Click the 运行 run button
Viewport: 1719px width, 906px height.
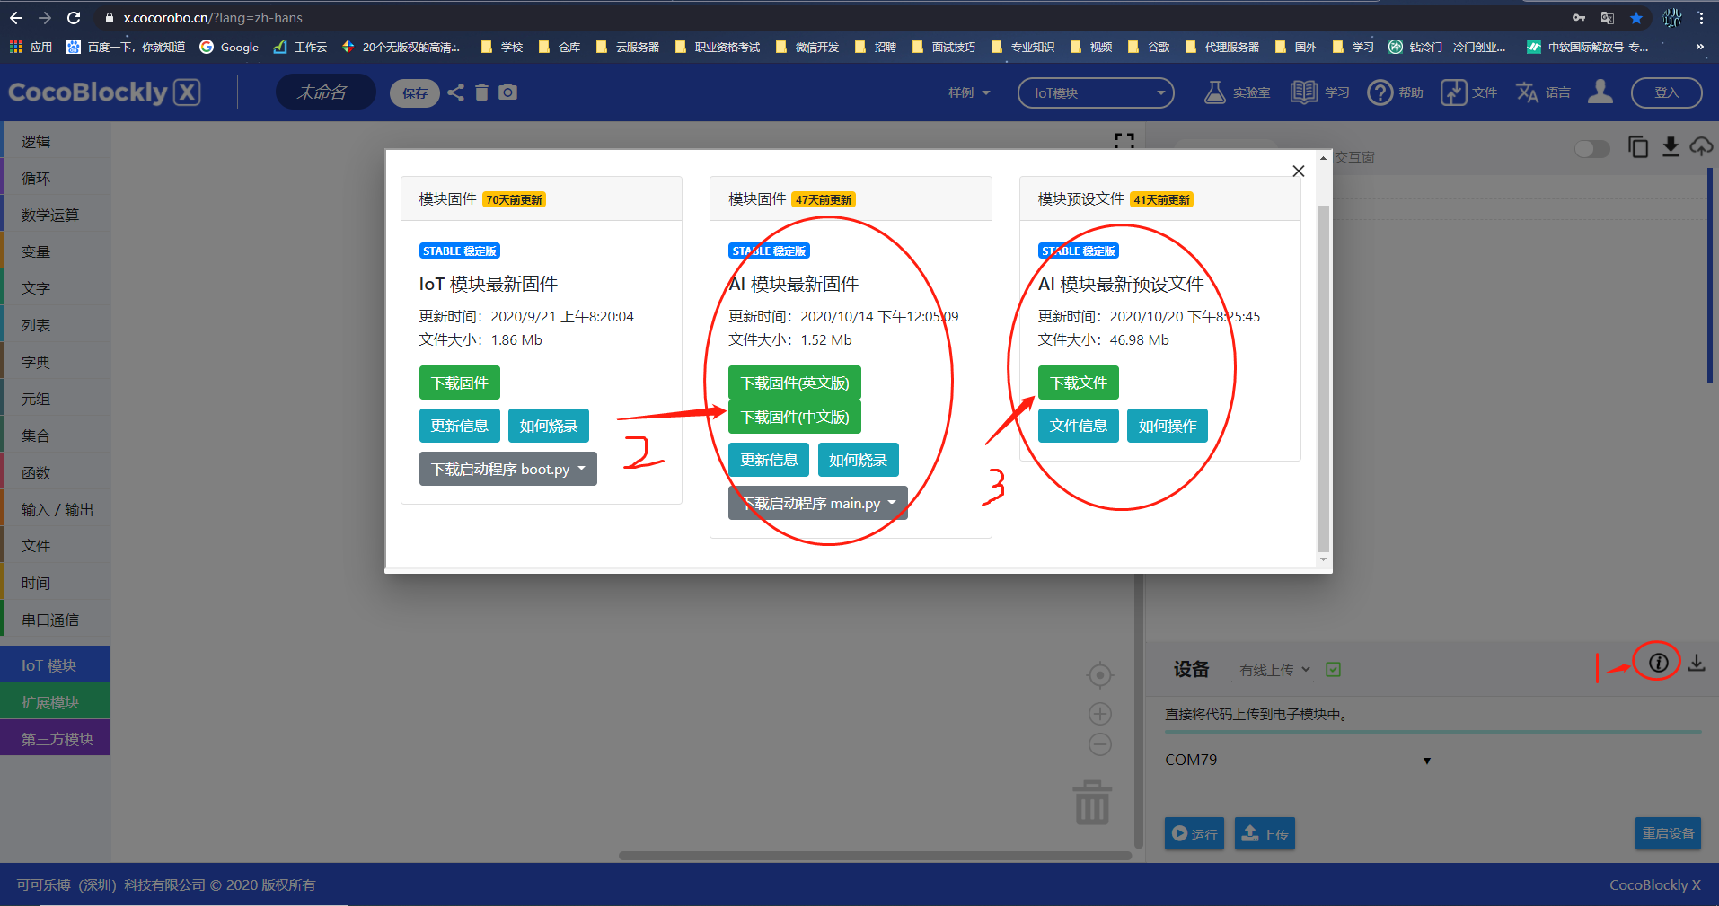[1194, 833]
